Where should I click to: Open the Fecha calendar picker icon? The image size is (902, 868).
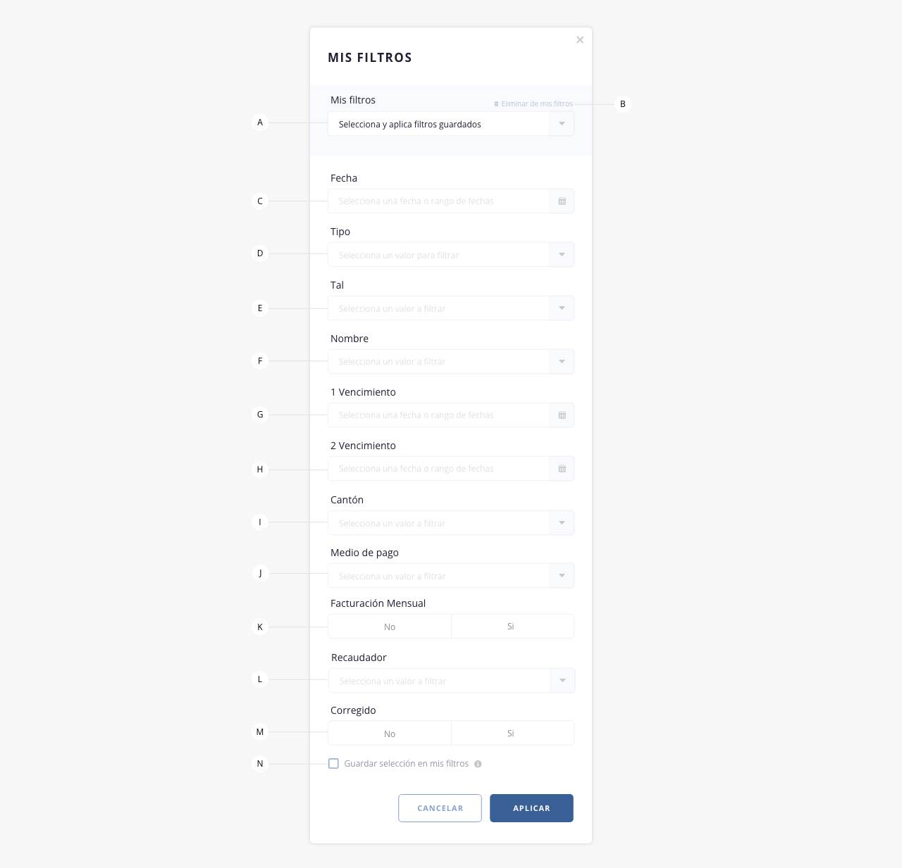point(562,201)
